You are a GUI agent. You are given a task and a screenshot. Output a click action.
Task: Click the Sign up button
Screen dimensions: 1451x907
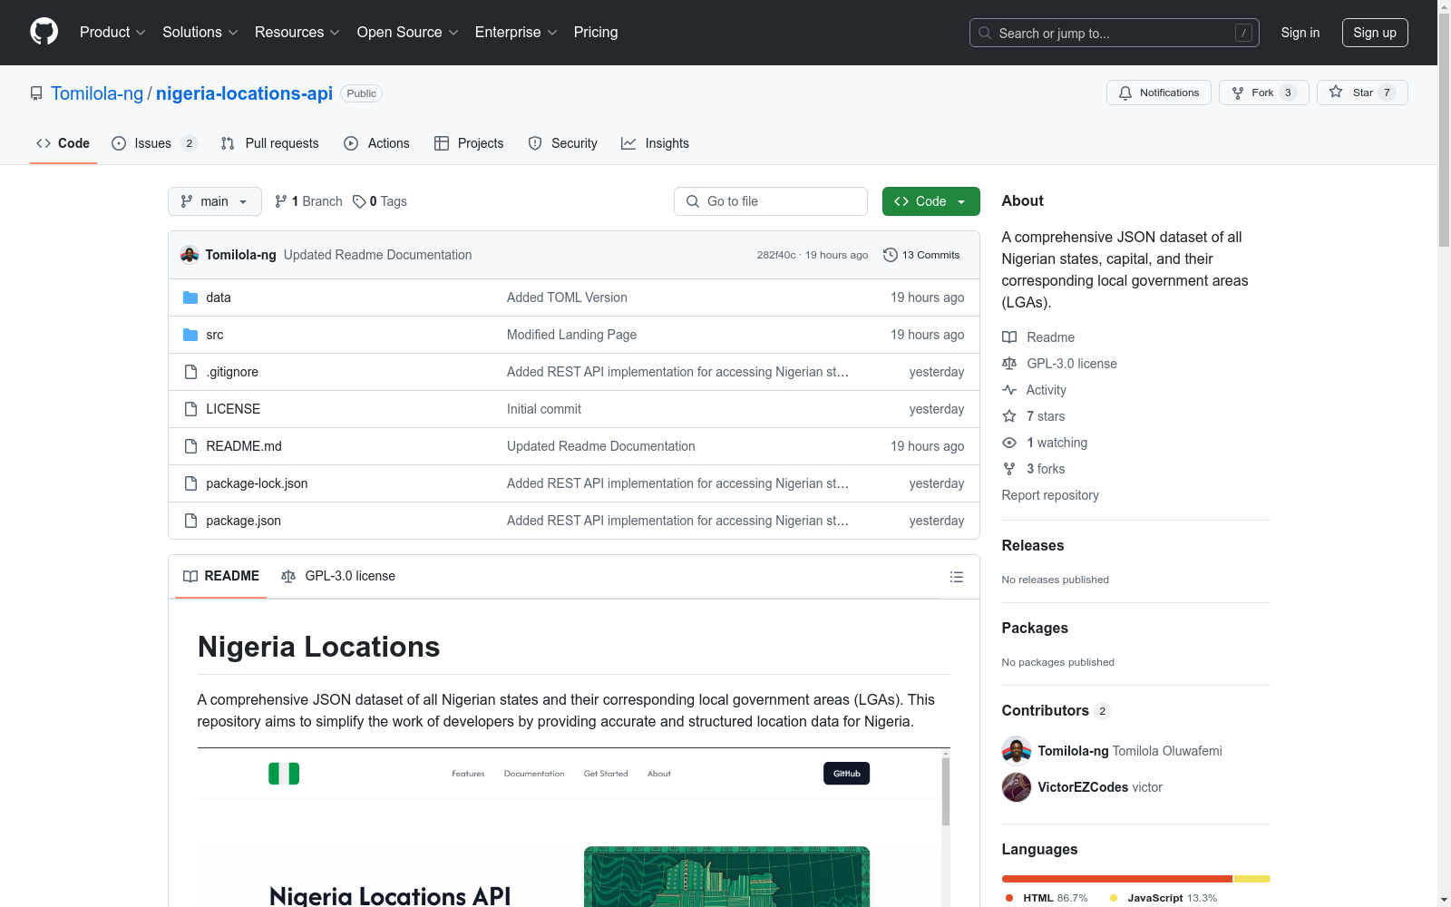coord(1375,33)
